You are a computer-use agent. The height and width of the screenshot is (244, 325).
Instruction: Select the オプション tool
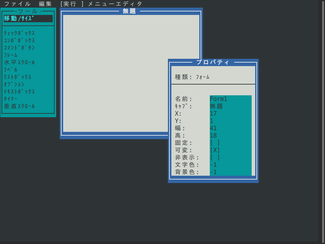coord(14,84)
